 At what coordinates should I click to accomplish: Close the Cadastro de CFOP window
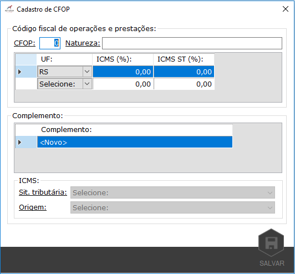286,9
